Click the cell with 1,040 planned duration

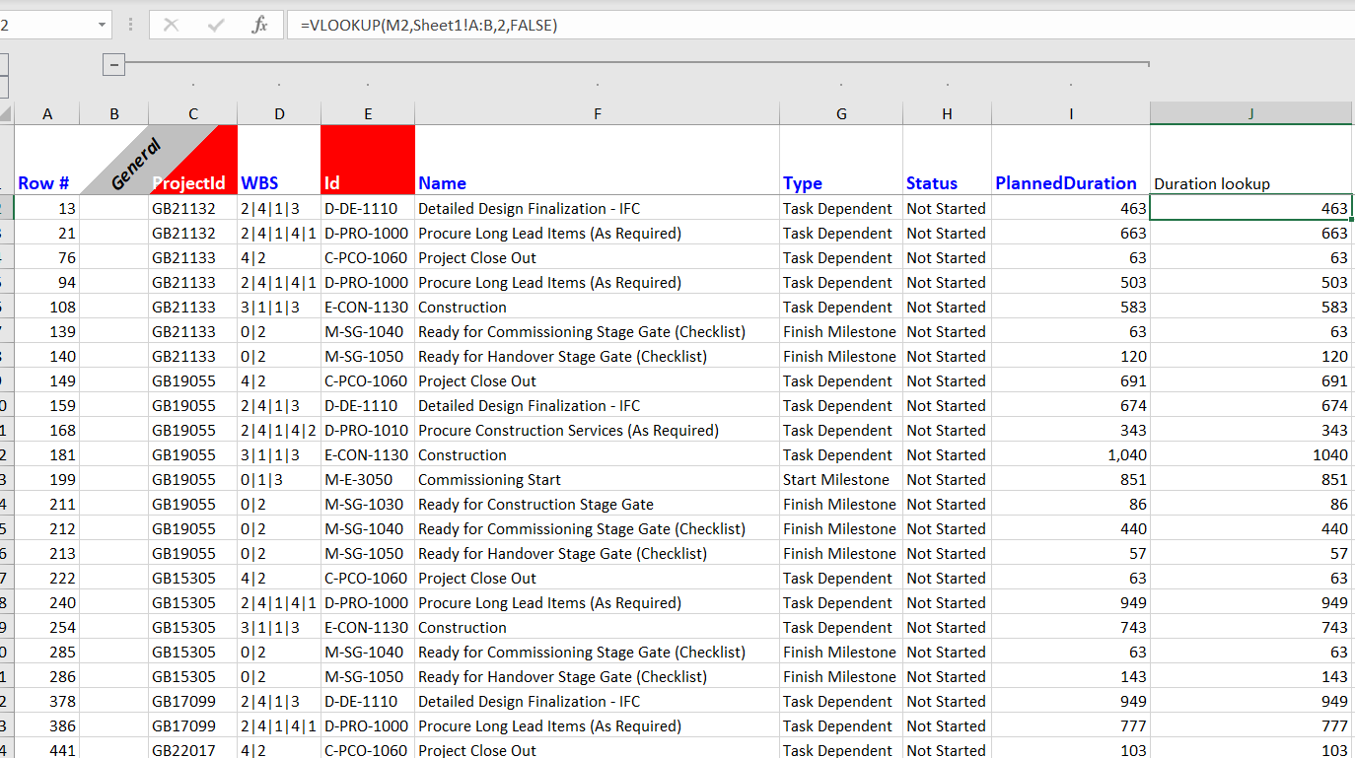click(1070, 455)
